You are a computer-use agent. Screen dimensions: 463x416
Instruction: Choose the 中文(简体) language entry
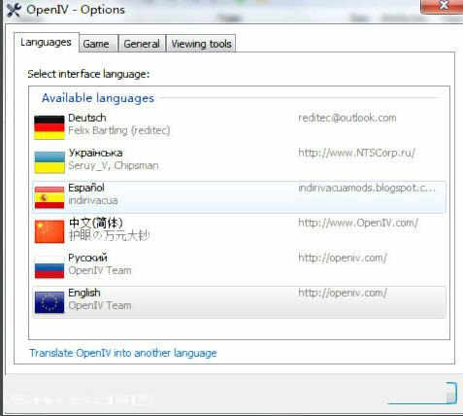tap(239, 232)
